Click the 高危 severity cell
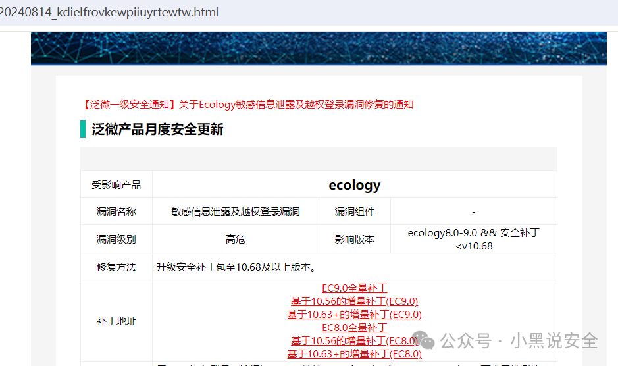This screenshot has width=618, height=366. click(x=236, y=240)
